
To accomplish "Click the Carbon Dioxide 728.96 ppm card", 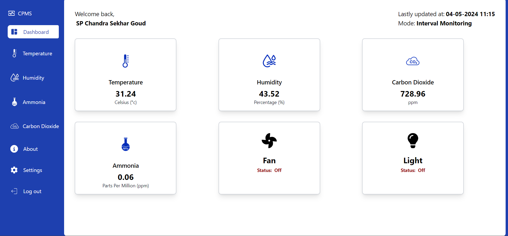I will [413, 75].
